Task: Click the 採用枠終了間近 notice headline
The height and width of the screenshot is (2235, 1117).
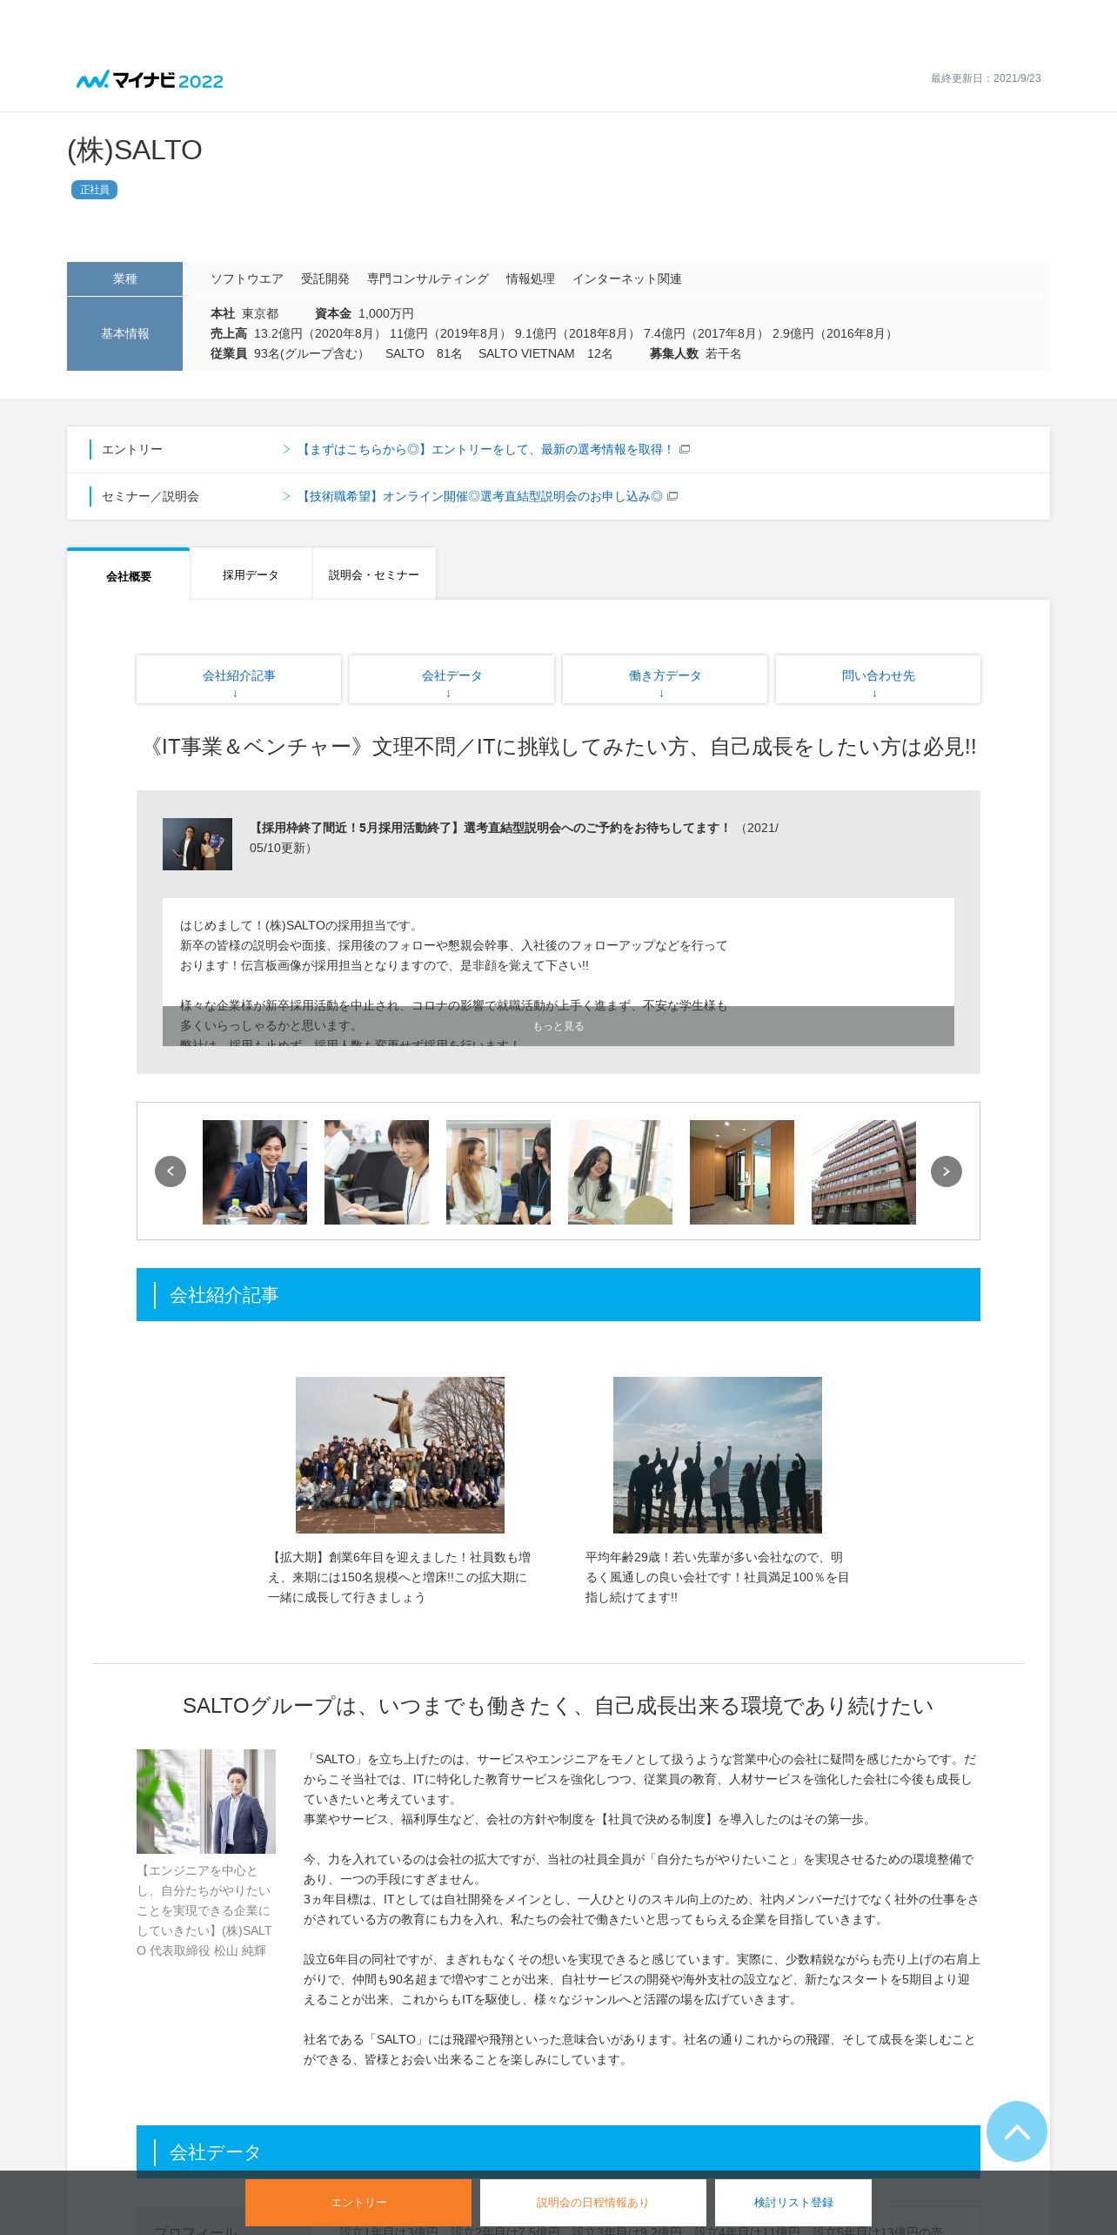Action: click(x=491, y=828)
